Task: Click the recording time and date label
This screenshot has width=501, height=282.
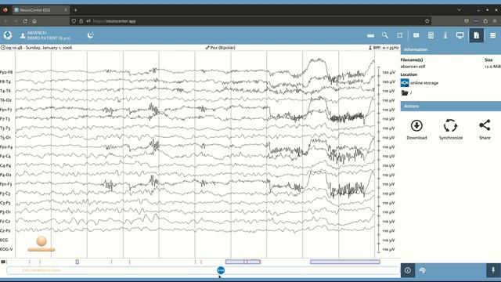Action: [37, 48]
